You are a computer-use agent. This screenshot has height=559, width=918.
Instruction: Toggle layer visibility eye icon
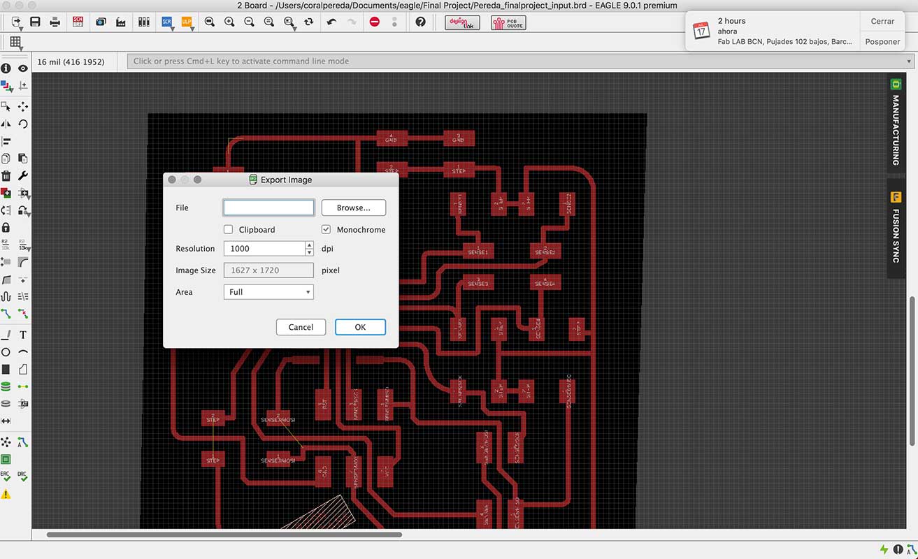point(23,68)
